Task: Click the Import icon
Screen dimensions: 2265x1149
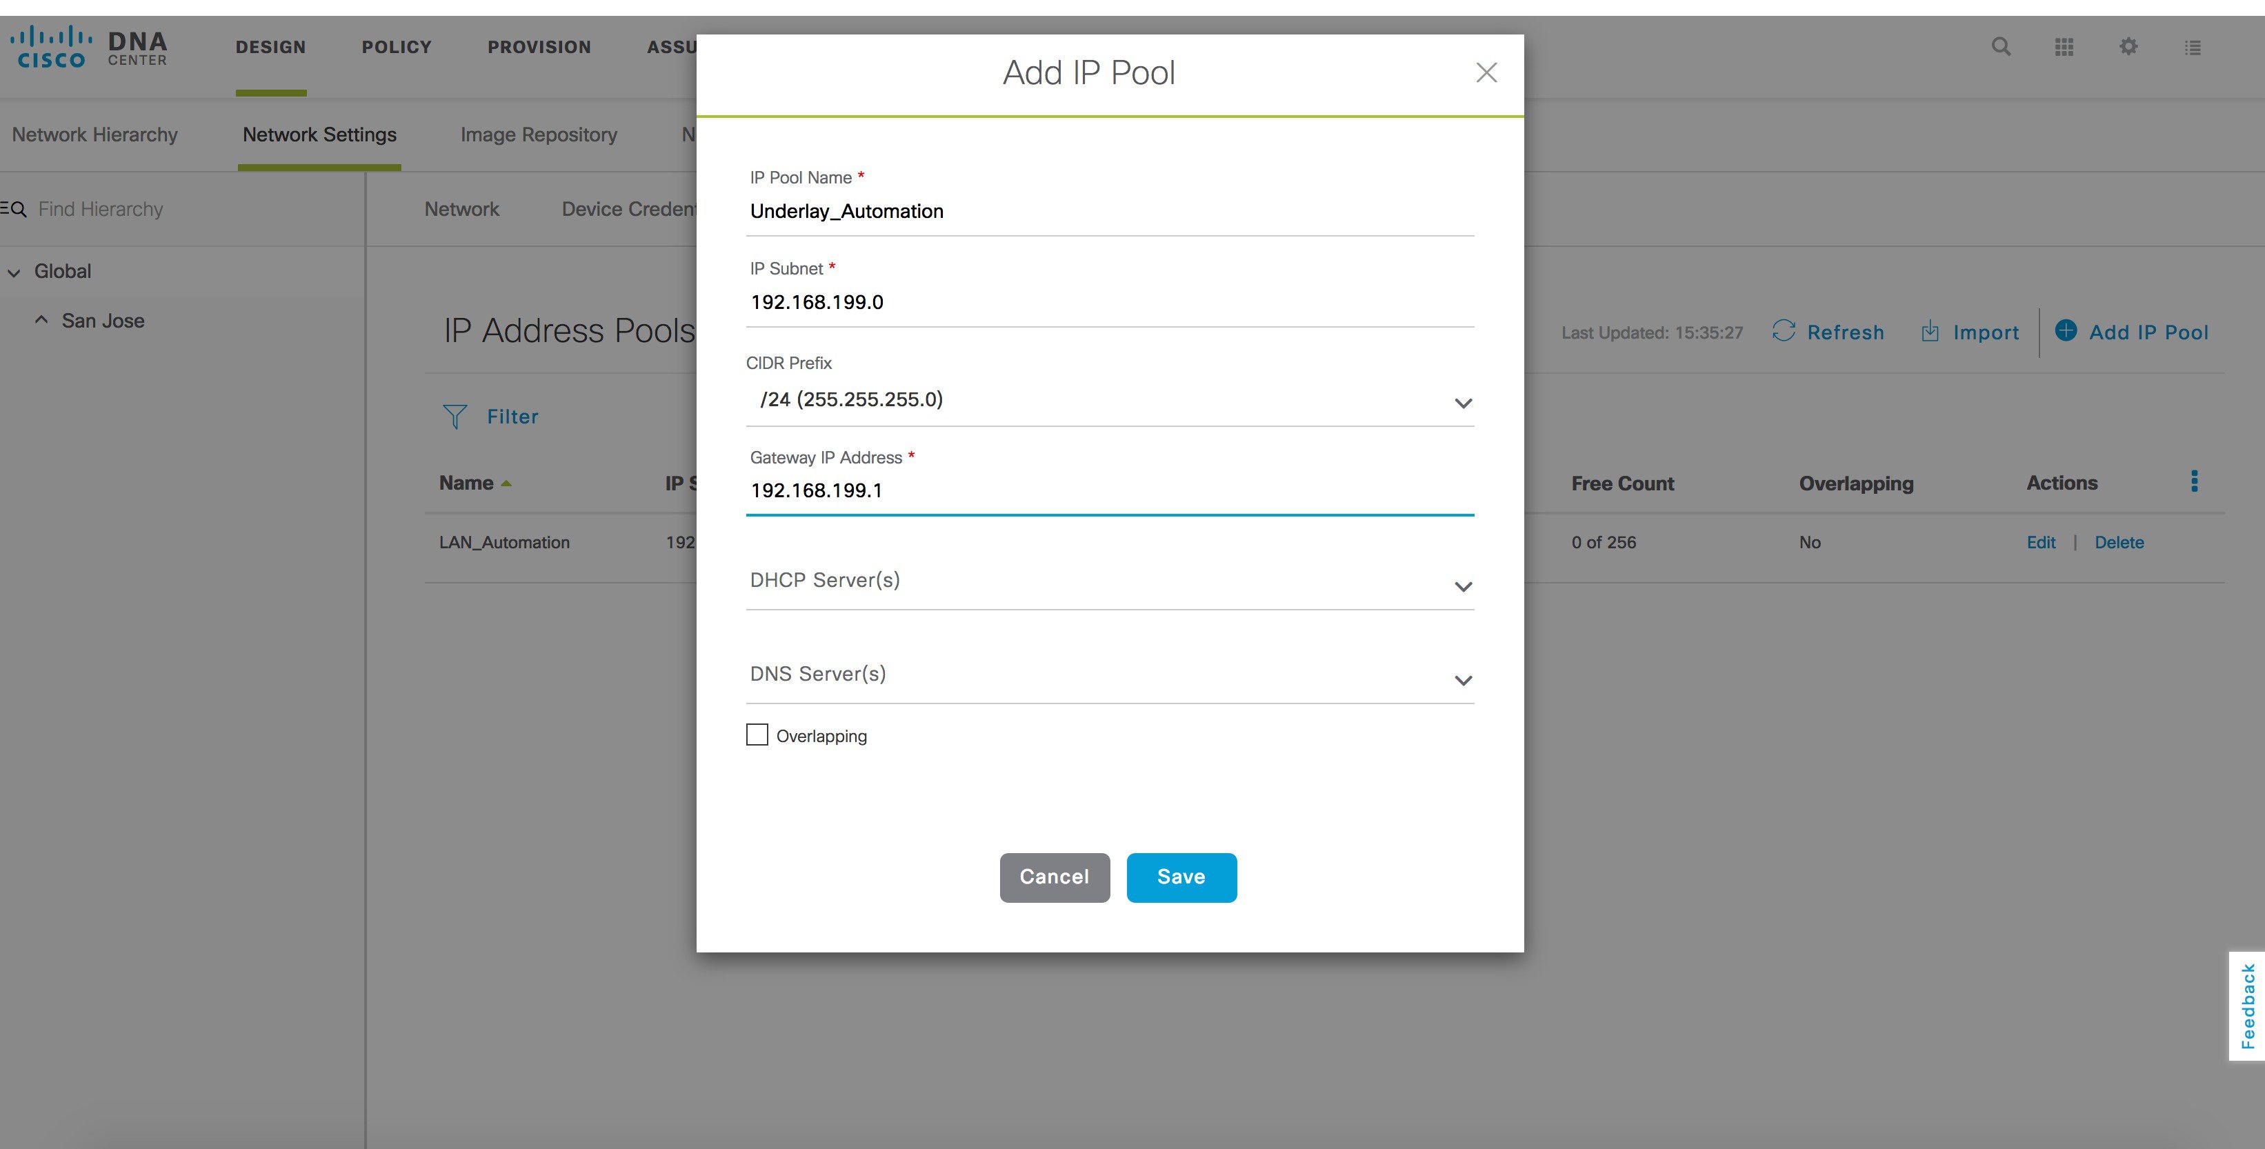Action: pos(1930,332)
